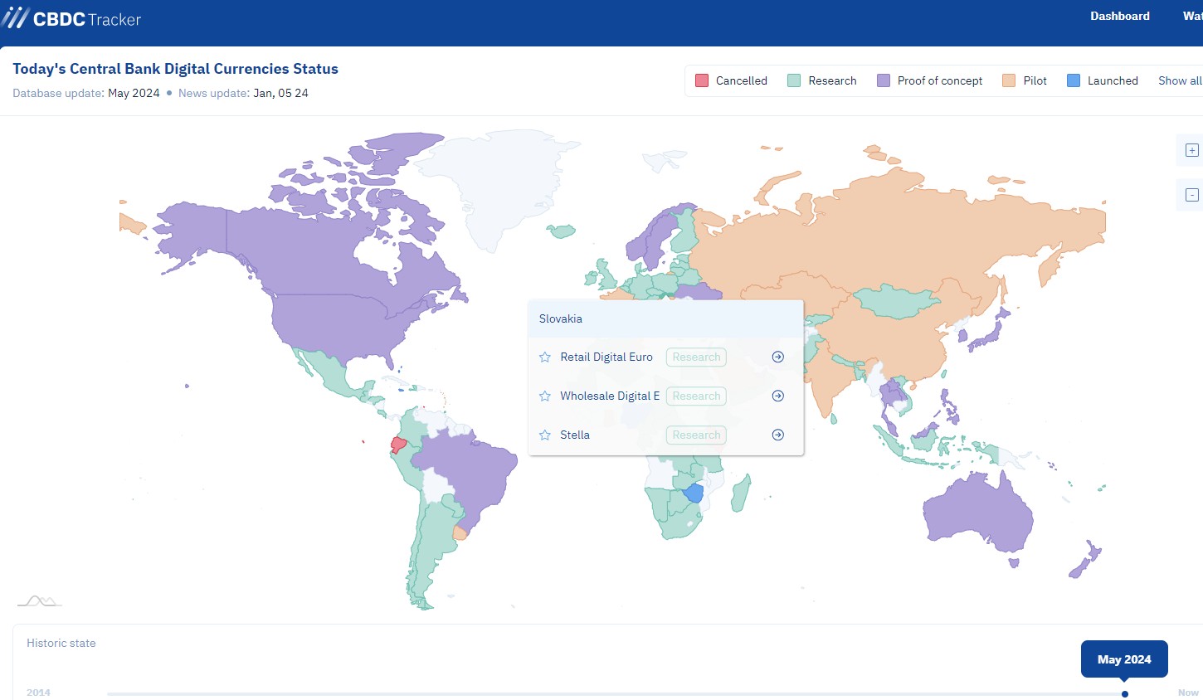Click the Retail Digital Euro link
Viewport: 1203px width, 700px height.
(606, 357)
